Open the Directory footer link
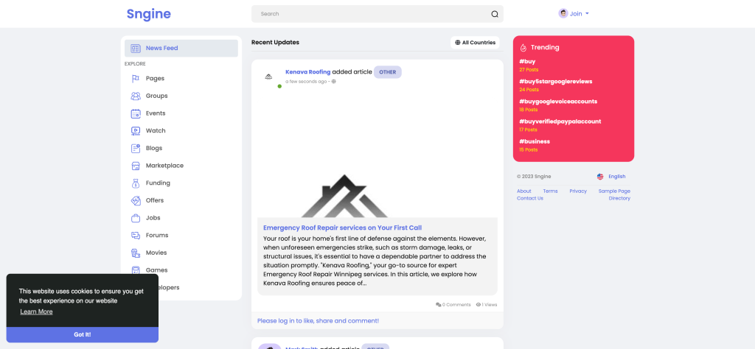The width and height of the screenshot is (755, 349). [x=619, y=198]
